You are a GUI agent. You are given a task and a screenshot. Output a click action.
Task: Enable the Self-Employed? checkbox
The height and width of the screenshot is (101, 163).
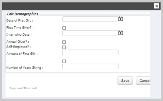click(x=64, y=47)
